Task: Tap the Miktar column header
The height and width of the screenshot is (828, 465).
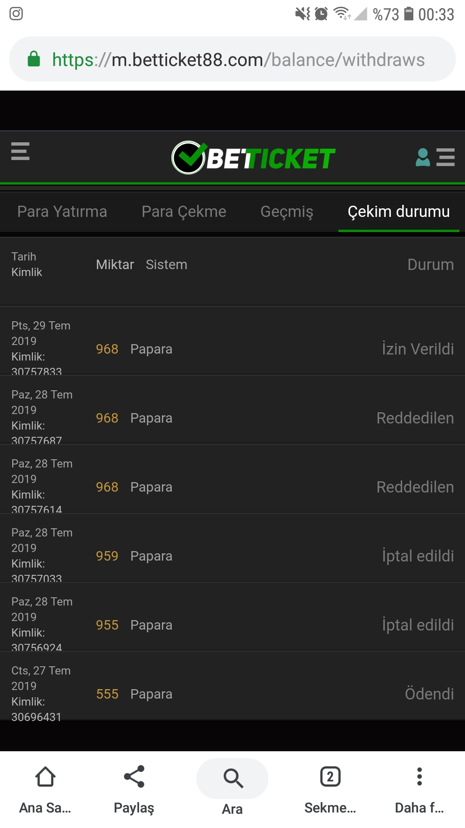Action: [x=115, y=264]
